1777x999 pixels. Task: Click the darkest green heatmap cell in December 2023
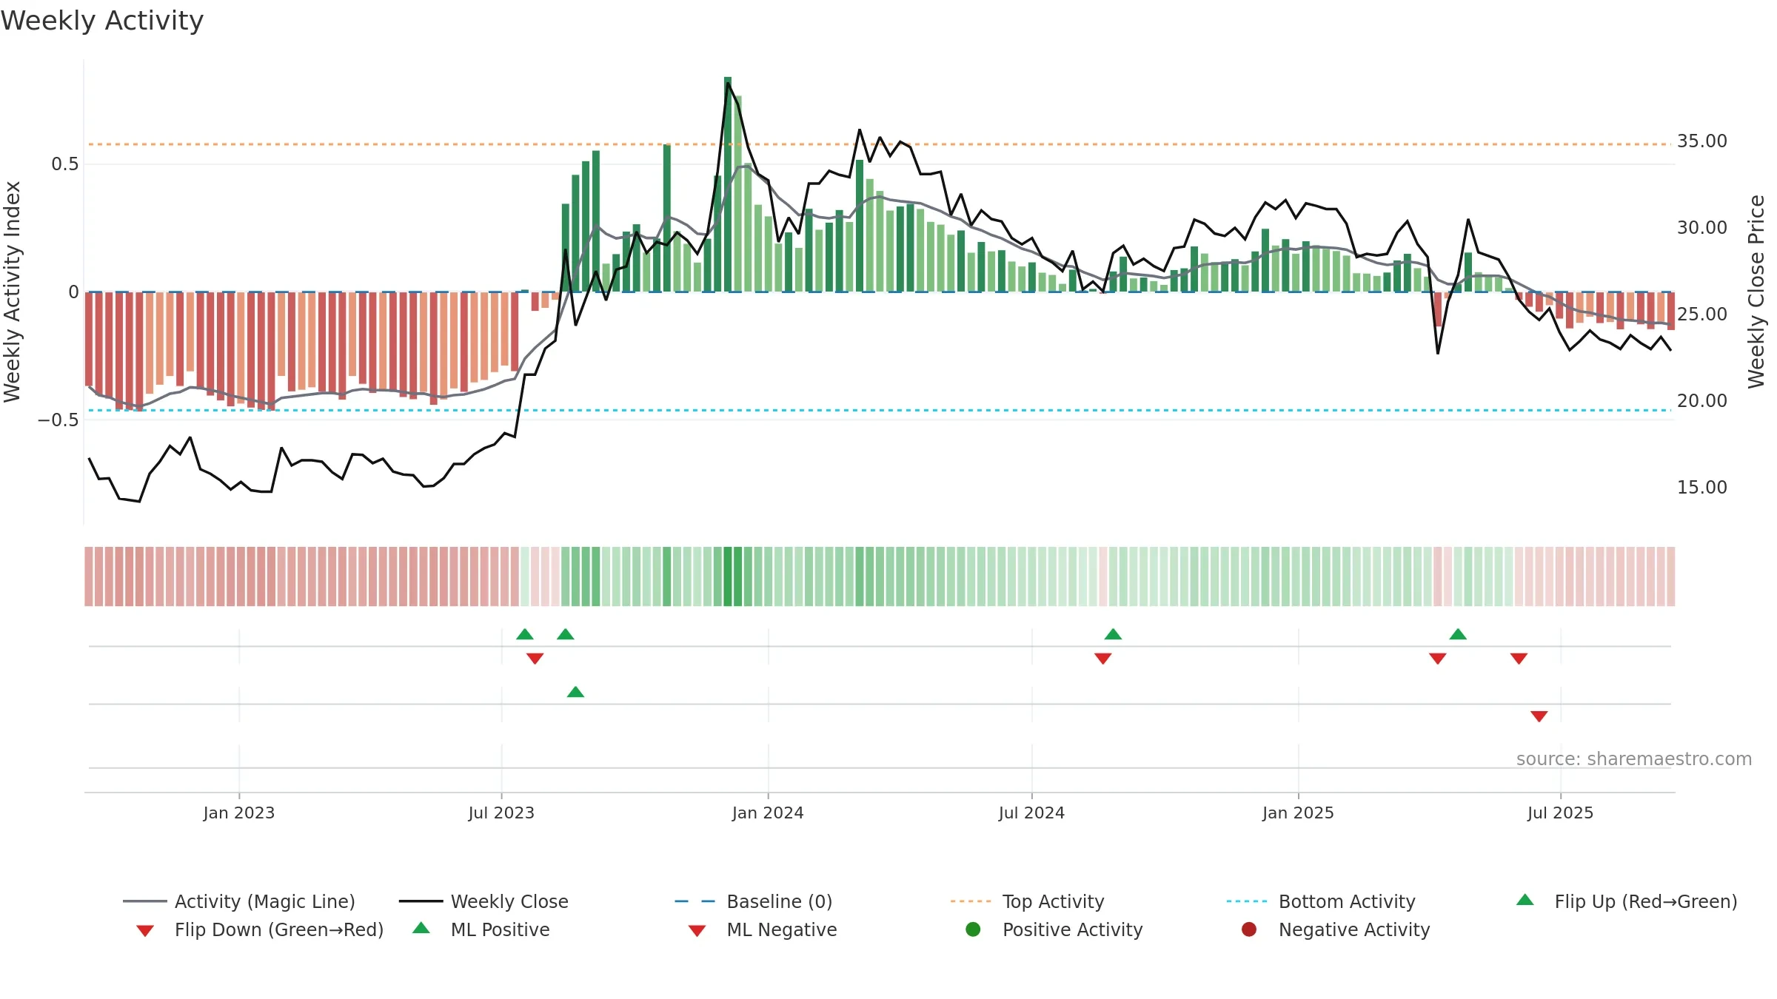click(728, 576)
